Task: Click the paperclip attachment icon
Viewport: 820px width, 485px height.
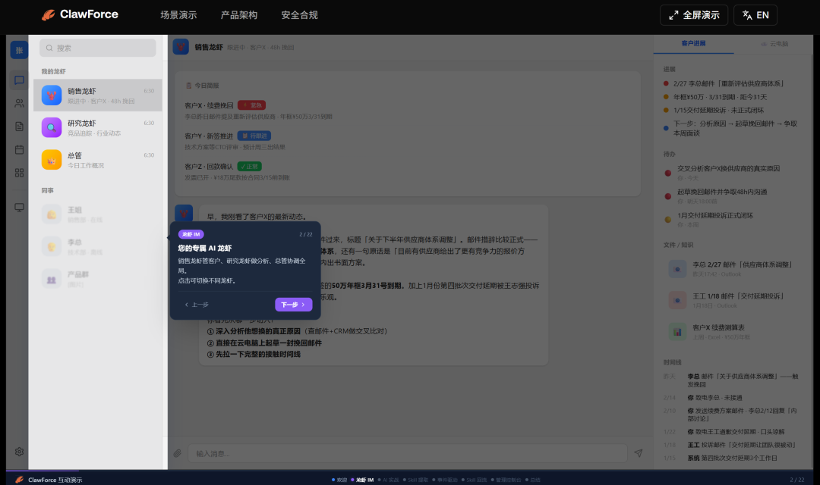Action: [x=177, y=453]
